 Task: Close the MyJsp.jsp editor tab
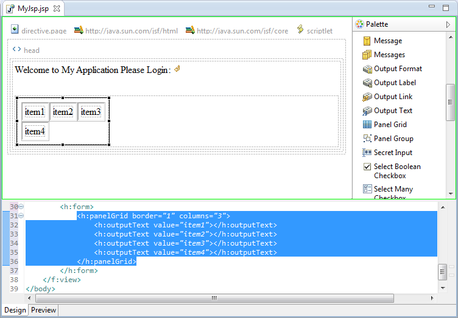tap(57, 9)
